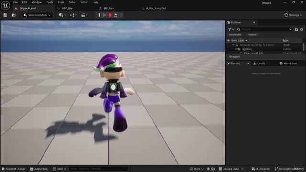
Task: Click the Outliner vertical scrollbar
Action: coord(303,47)
